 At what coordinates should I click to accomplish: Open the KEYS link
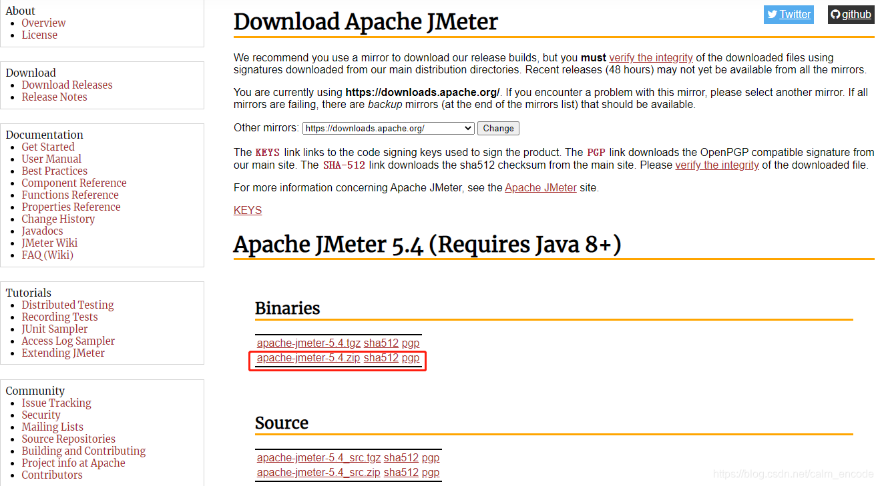coord(248,211)
